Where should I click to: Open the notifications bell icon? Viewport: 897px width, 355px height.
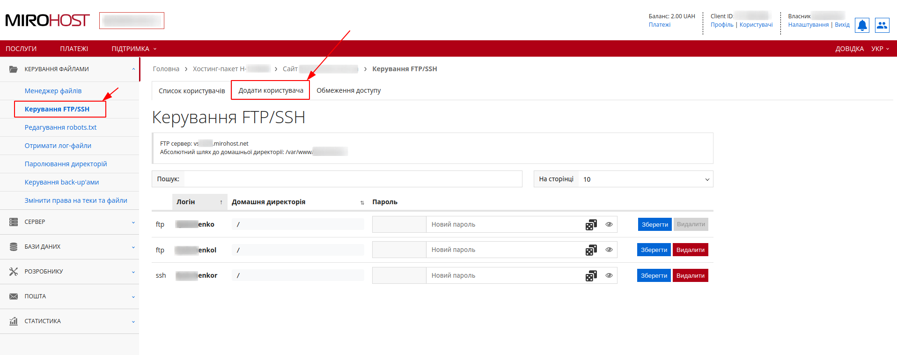tap(862, 25)
